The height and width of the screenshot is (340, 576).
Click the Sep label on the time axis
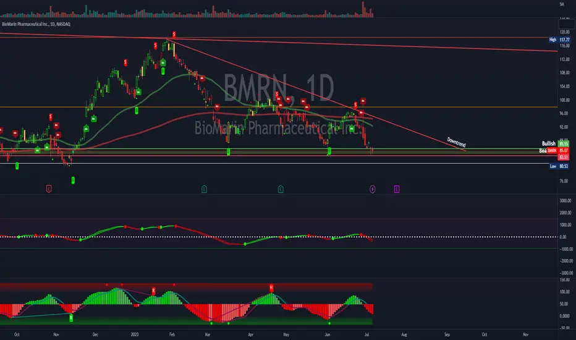coord(447,334)
